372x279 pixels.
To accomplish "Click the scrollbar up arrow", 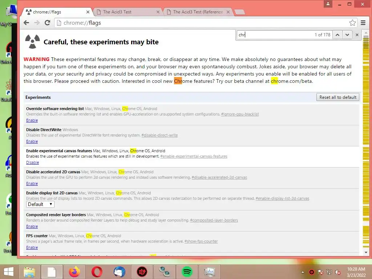I will click(366, 33).
